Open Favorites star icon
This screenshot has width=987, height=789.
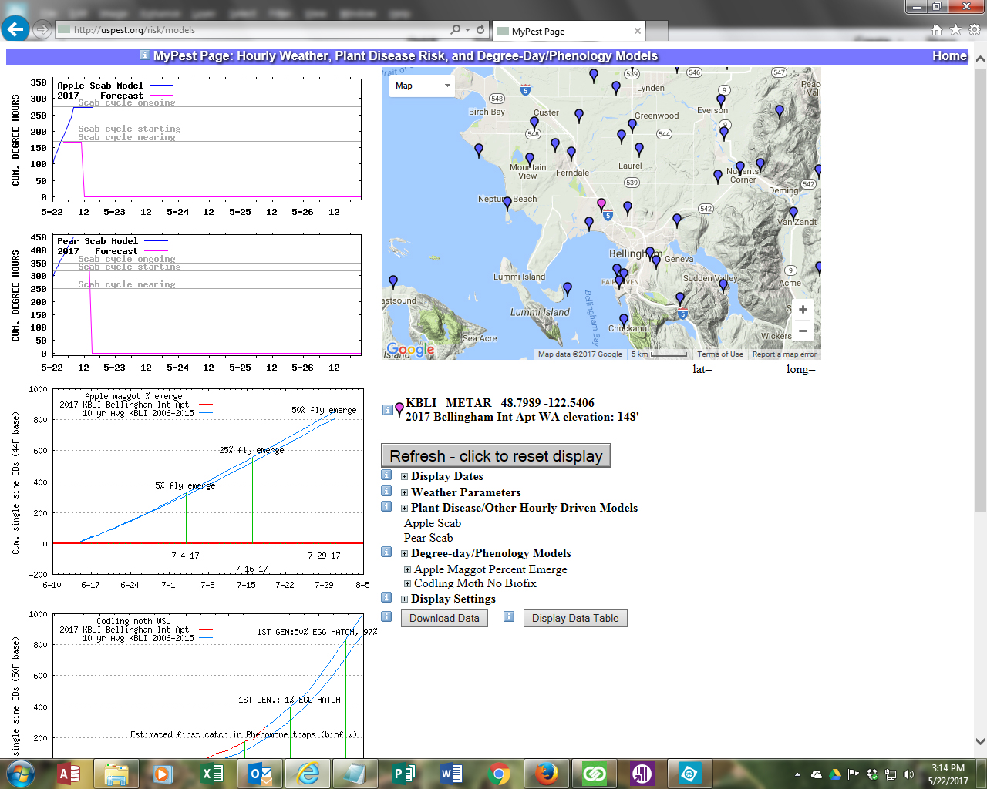pyautogui.click(x=955, y=29)
